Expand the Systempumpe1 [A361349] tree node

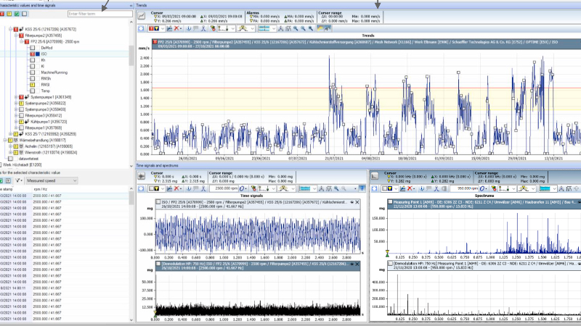pyautogui.click(x=15, y=97)
